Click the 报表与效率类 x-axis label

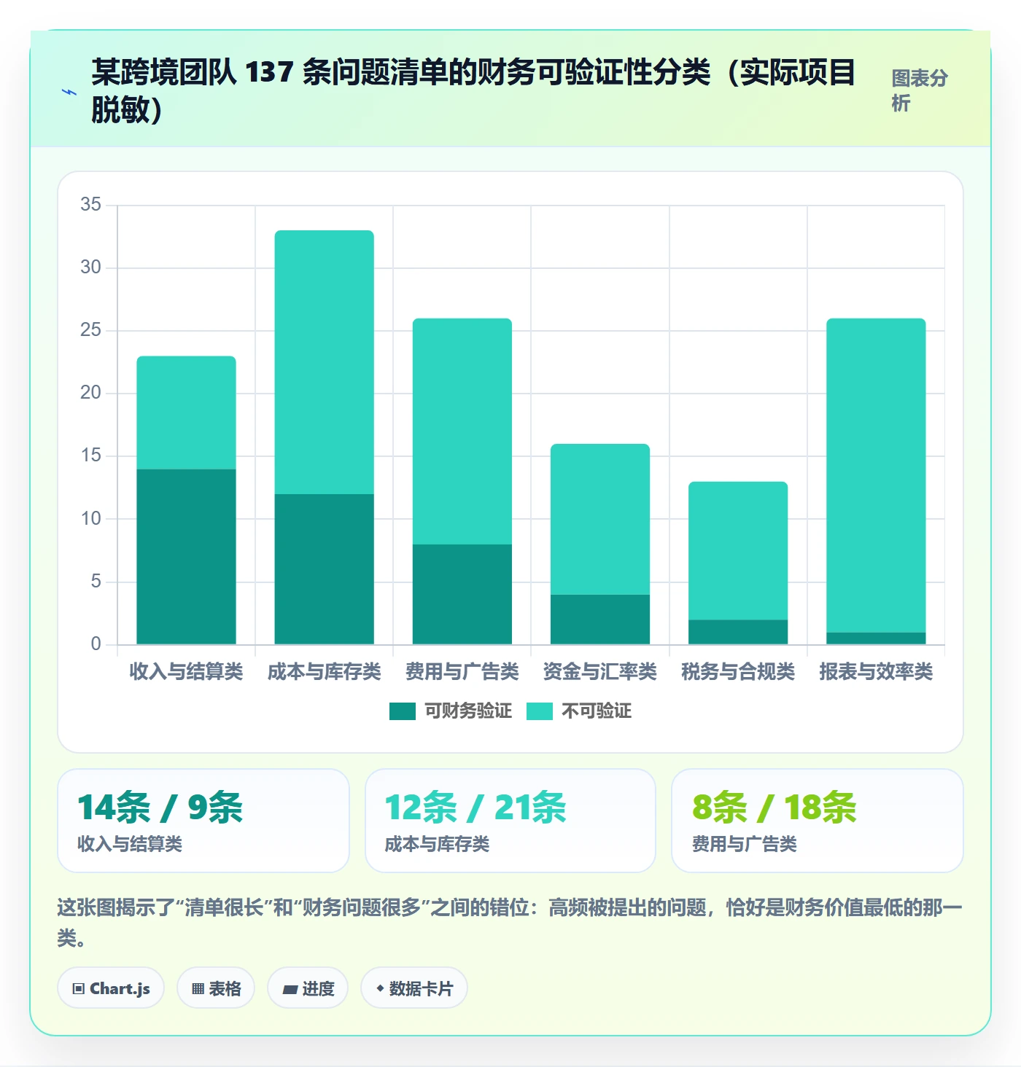(876, 671)
